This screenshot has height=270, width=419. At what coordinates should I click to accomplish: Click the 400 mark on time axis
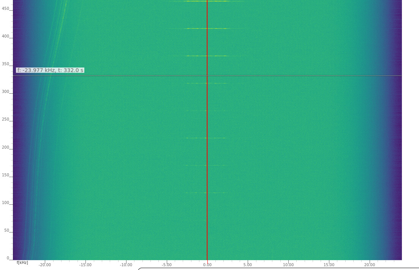[5, 36]
